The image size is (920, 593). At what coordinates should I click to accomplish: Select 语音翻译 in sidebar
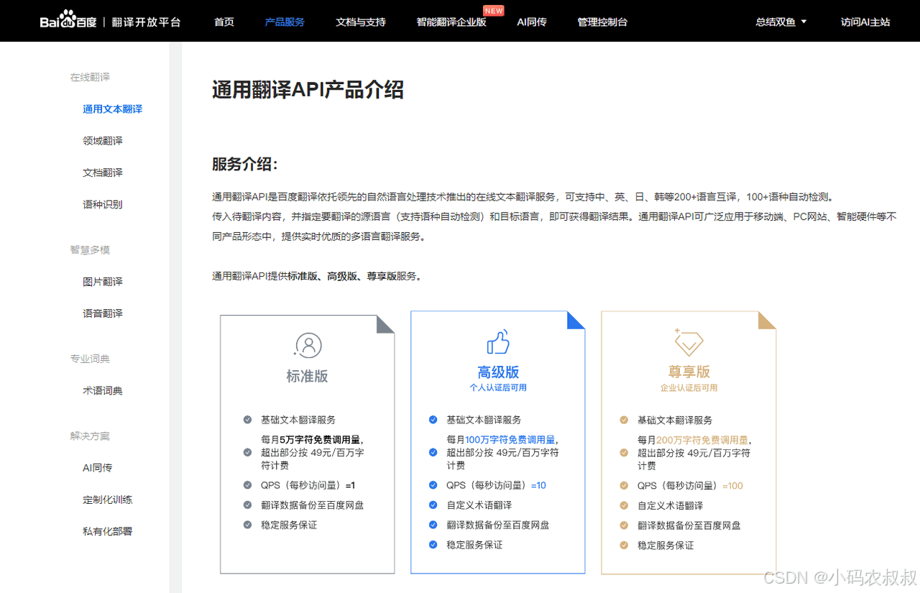click(103, 313)
